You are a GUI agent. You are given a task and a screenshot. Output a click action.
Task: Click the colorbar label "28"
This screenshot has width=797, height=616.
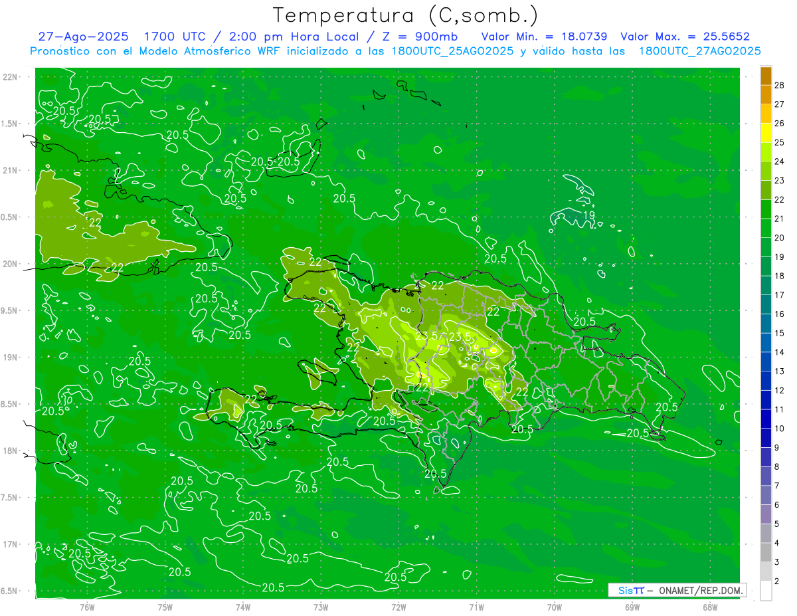click(x=780, y=84)
